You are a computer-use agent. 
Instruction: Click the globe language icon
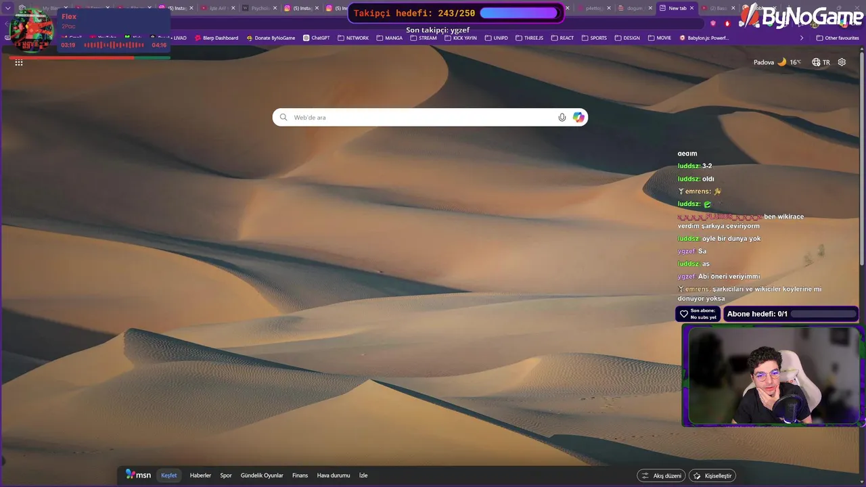click(816, 62)
